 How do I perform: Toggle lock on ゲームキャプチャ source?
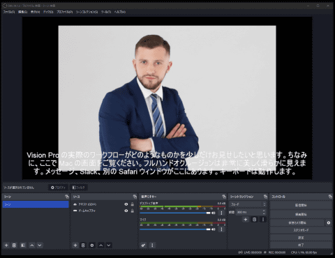(x=133, y=211)
